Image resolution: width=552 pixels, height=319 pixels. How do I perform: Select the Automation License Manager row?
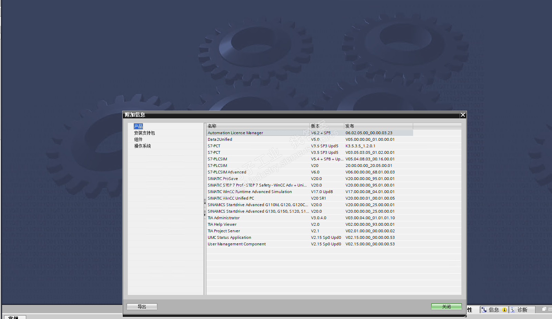pyautogui.click(x=310, y=133)
